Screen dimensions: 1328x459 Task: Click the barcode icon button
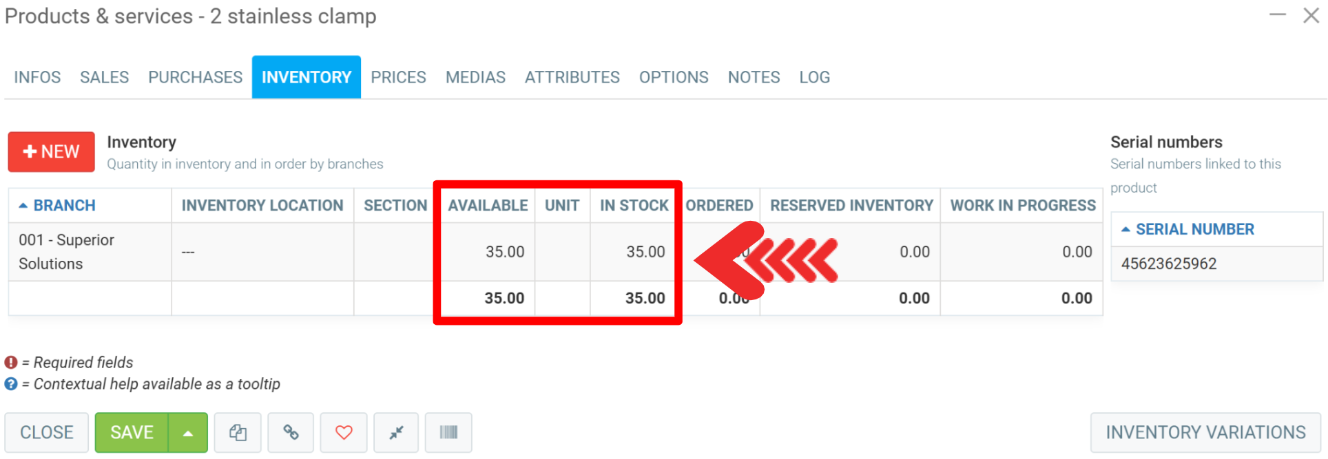click(x=448, y=433)
